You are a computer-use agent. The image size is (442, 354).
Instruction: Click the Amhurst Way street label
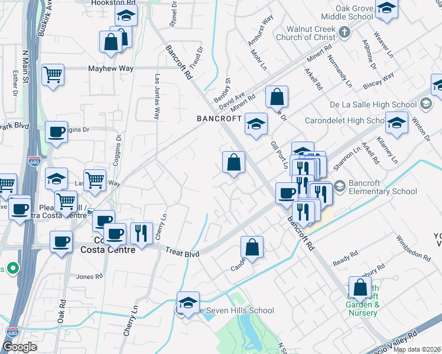[x=261, y=31]
